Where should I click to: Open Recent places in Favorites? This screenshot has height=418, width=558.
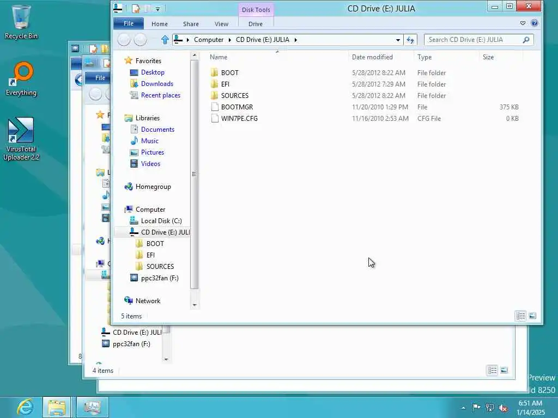[161, 95]
